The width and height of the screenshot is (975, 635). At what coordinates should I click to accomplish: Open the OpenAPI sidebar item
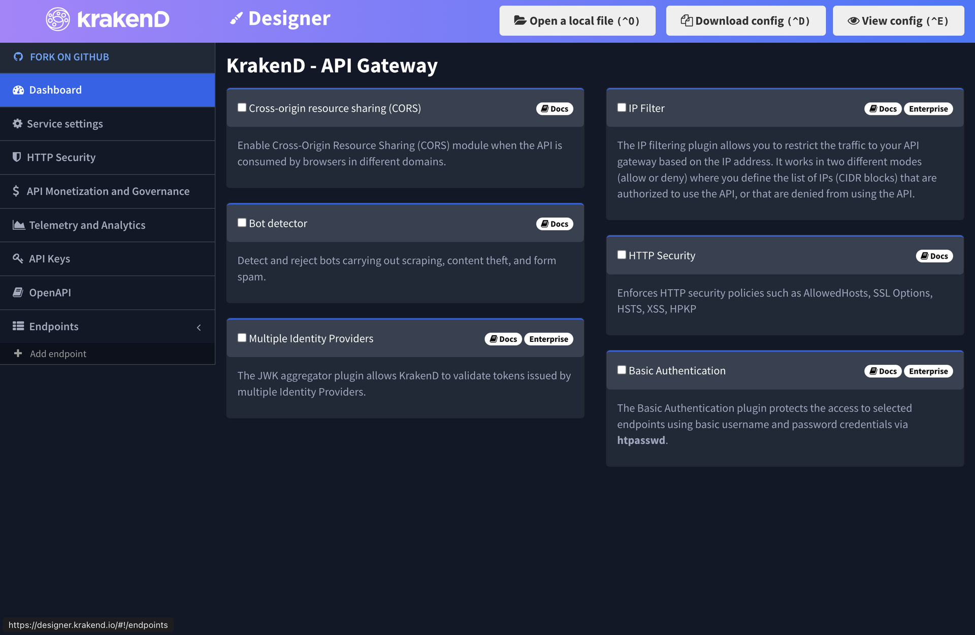108,293
